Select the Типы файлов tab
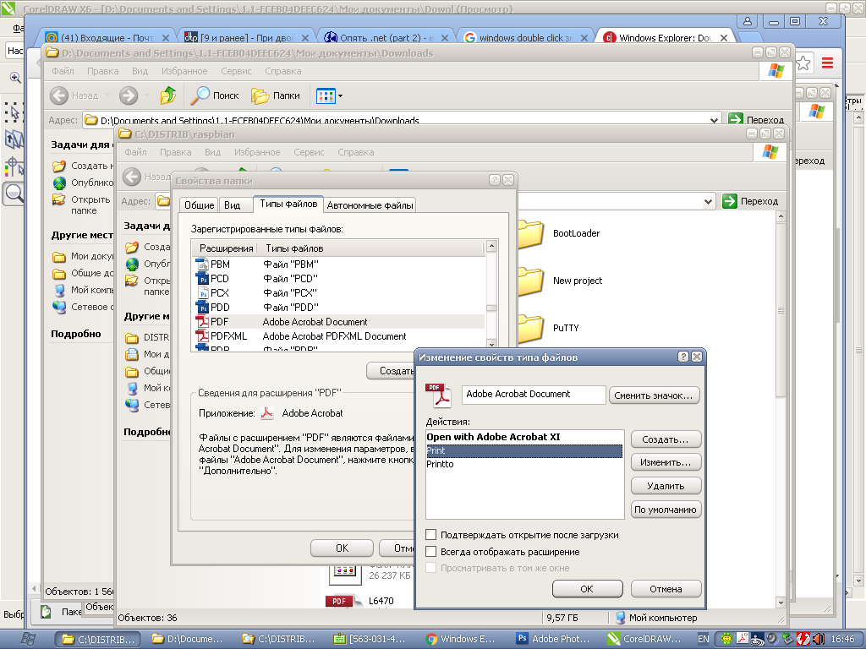866x649 pixels. pyautogui.click(x=288, y=204)
